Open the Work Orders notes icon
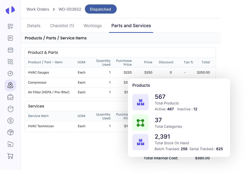Screen dimensions: 249x177 pos(10,38)
